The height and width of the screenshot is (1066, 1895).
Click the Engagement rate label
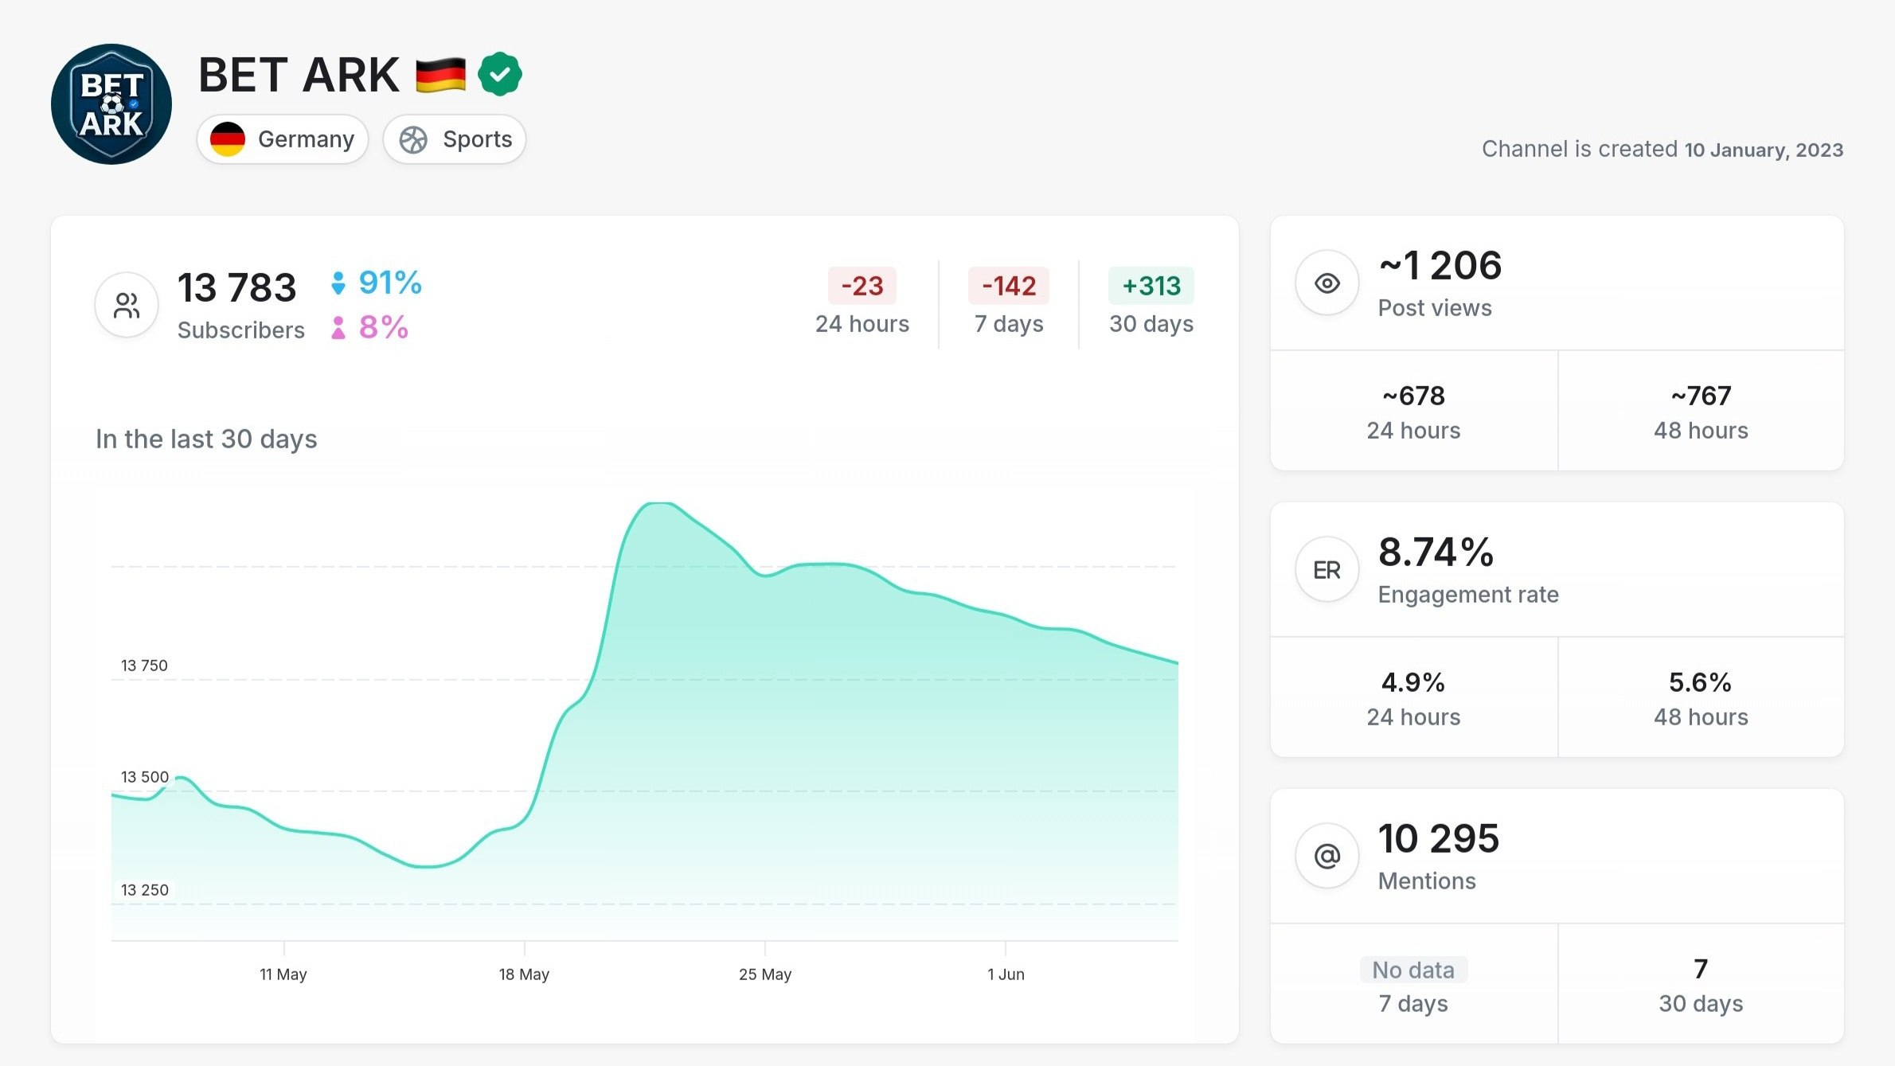(x=1468, y=595)
